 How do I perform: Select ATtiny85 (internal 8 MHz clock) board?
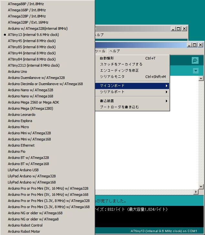(47, 47)
